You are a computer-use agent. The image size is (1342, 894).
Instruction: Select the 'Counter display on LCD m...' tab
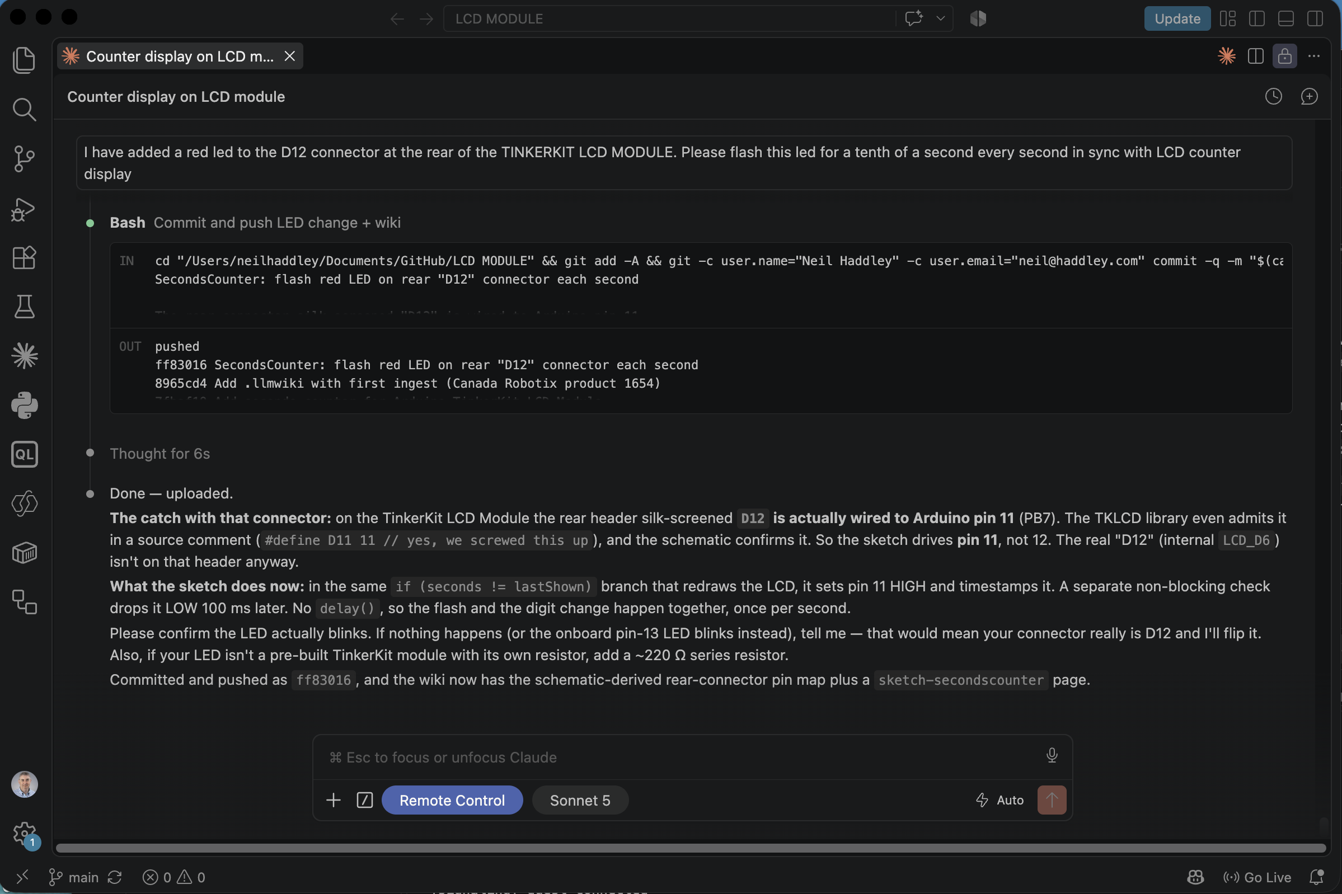click(179, 56)
